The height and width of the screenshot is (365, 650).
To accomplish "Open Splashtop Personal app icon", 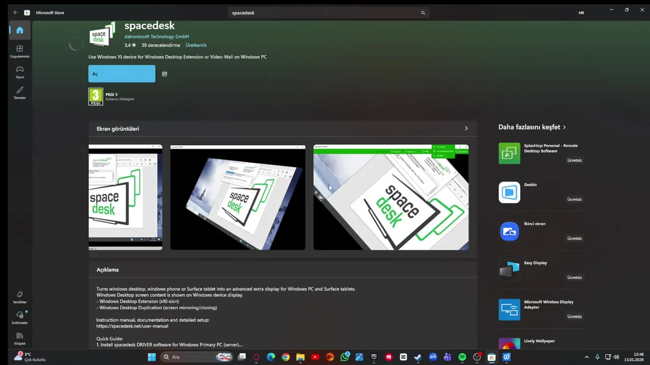I will point(509,153).
